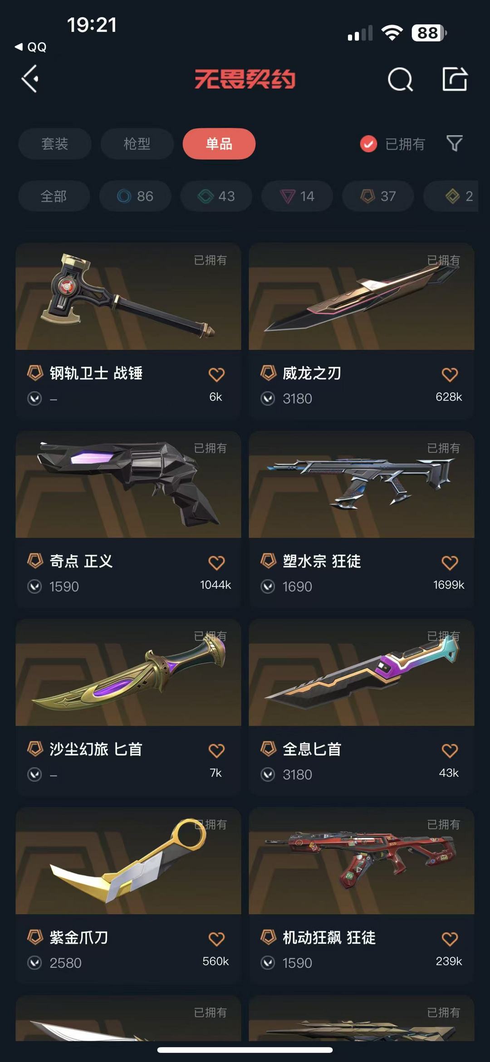Viewport: 490px width, 1062px height.
Task: Switch to the 枪型 tab
Action: click(x=137, y=144)
